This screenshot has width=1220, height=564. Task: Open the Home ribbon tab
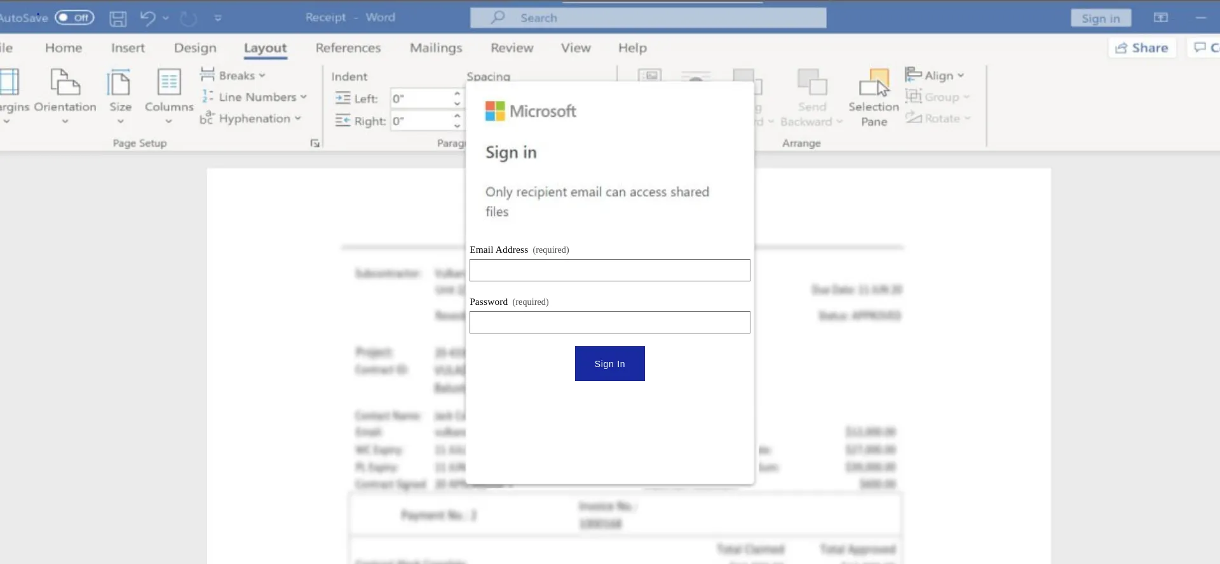(64, 48)
